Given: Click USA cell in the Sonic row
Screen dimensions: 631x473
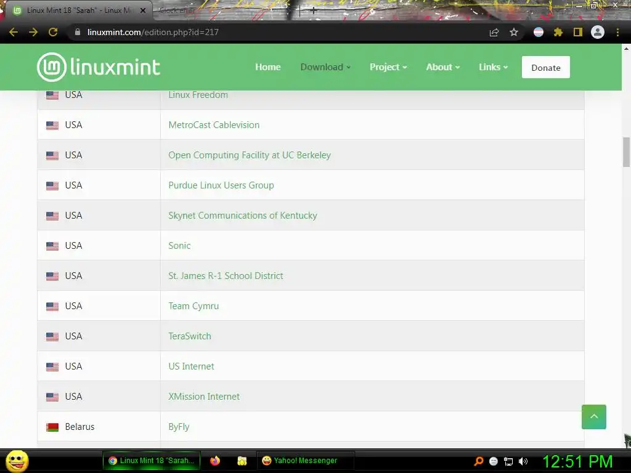Looking at the screenshot, I should click(99, 245).
